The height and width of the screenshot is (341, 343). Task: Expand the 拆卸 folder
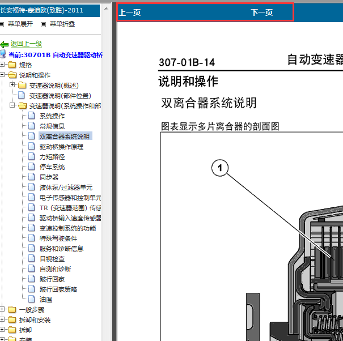point(2,330)
